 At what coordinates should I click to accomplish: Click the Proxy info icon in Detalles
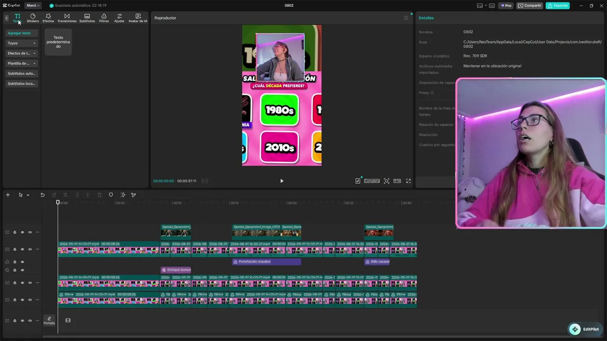click(x=432, y=93)
